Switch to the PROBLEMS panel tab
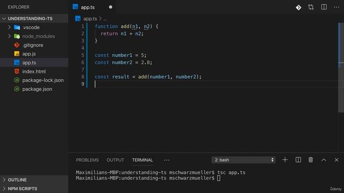344x193 pixels. point(87,160)
